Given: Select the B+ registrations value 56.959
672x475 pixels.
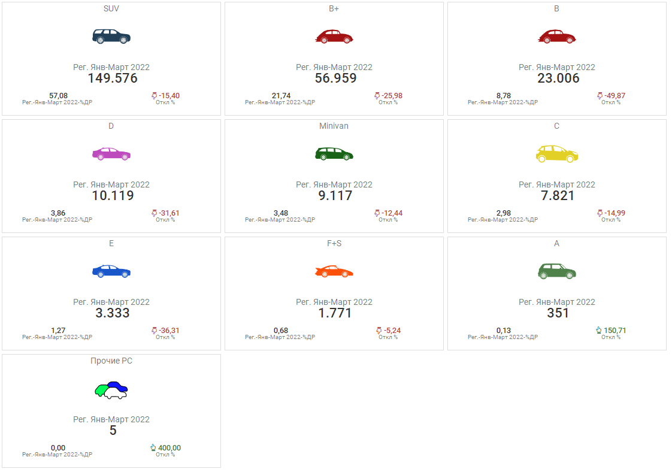Looking at the screenshot, I should coord(335,78).
